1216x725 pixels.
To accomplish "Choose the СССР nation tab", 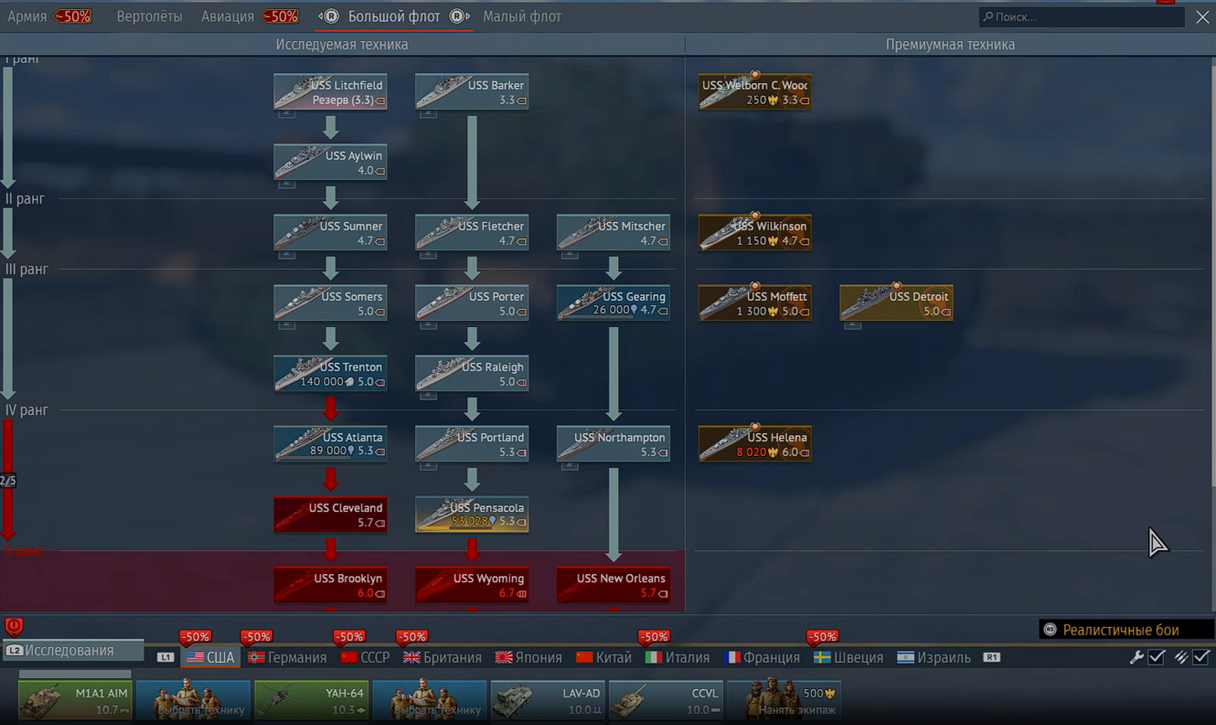I will click(366, 657).
